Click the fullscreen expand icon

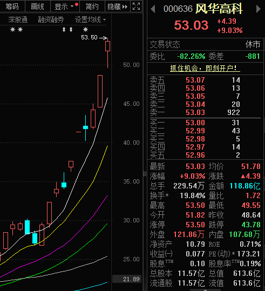pos(136,6)
